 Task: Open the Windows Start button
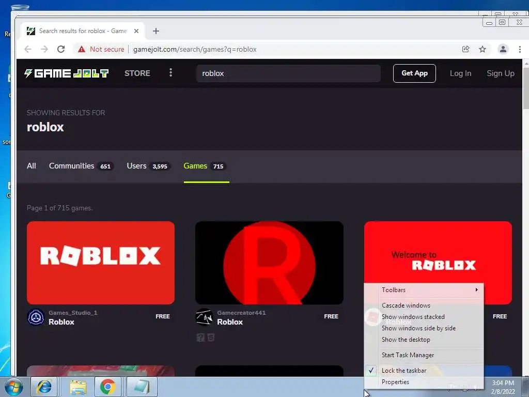click(13, 387)
